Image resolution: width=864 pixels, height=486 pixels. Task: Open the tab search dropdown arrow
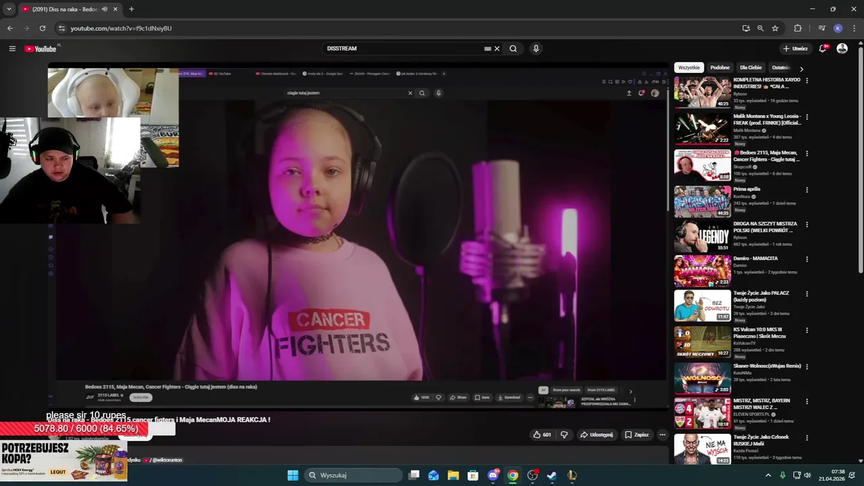click(9, 9)
